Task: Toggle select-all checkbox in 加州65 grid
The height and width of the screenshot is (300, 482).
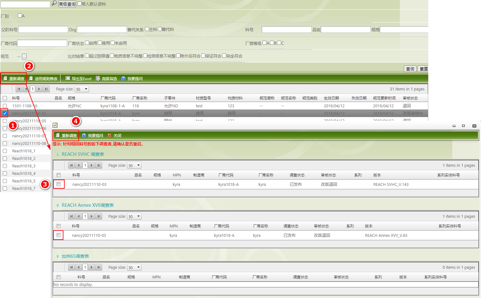Action: click(x=58, y=277)
